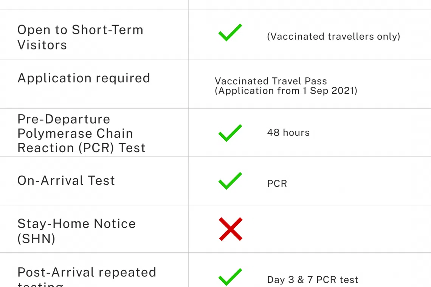Click the 'Stay-Home Notice' text line

tap(76, 224)
